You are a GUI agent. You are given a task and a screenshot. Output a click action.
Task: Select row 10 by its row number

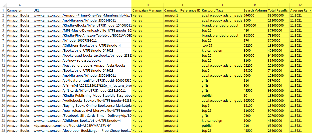(x=3, y=55)
